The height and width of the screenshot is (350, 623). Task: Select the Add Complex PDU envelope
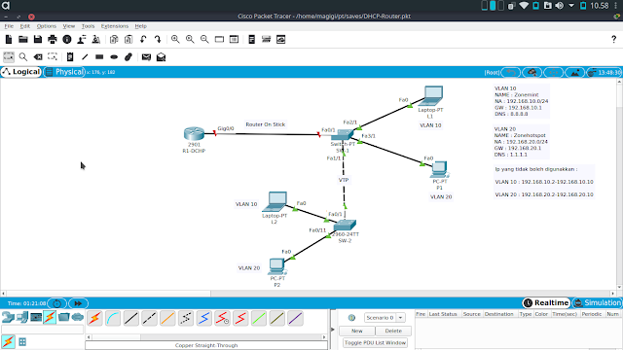161,56
